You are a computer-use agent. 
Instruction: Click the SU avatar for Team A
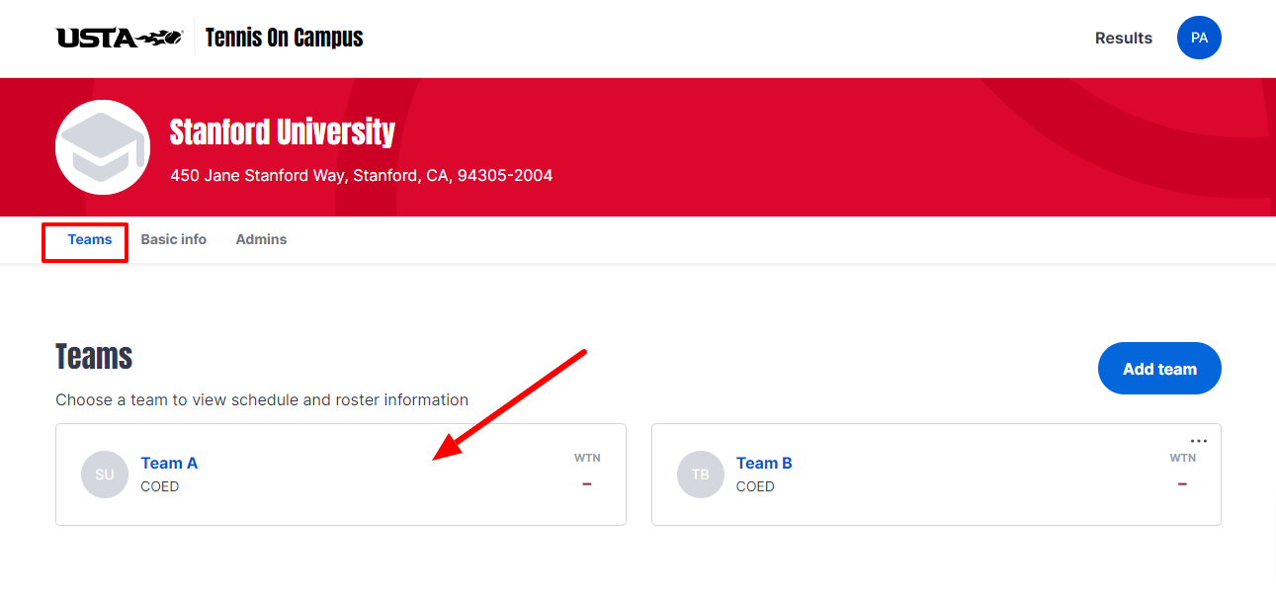pos(105,475)
